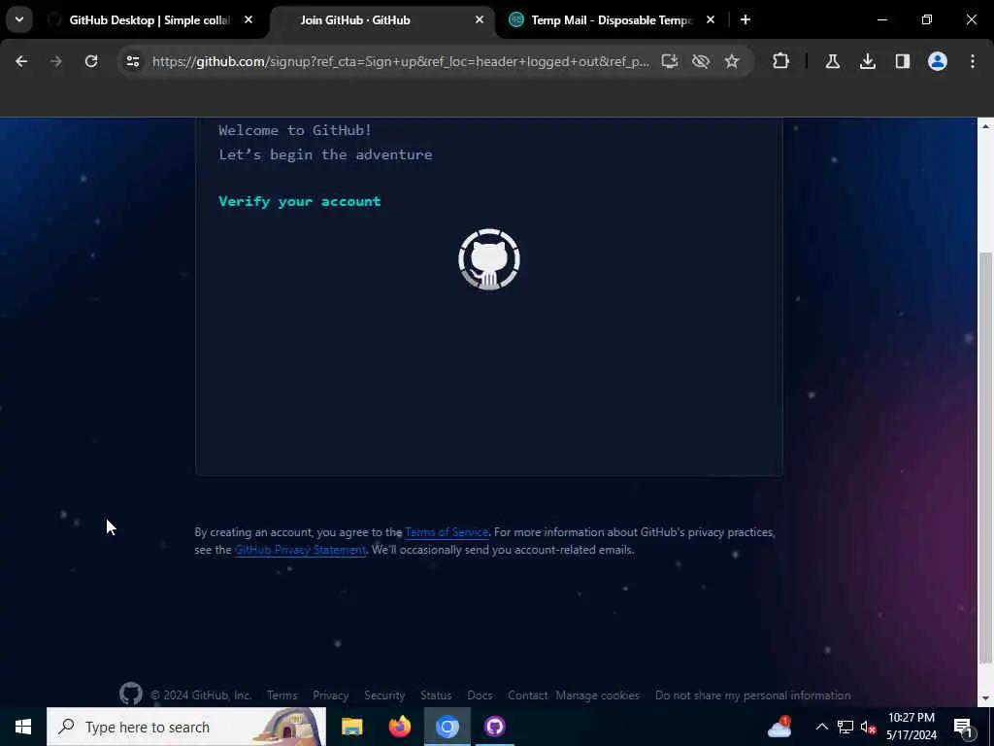The height and width of the screenshot is (746, 994).
Task: Open the Terms of Service link
Action: (x=447, y=532)
